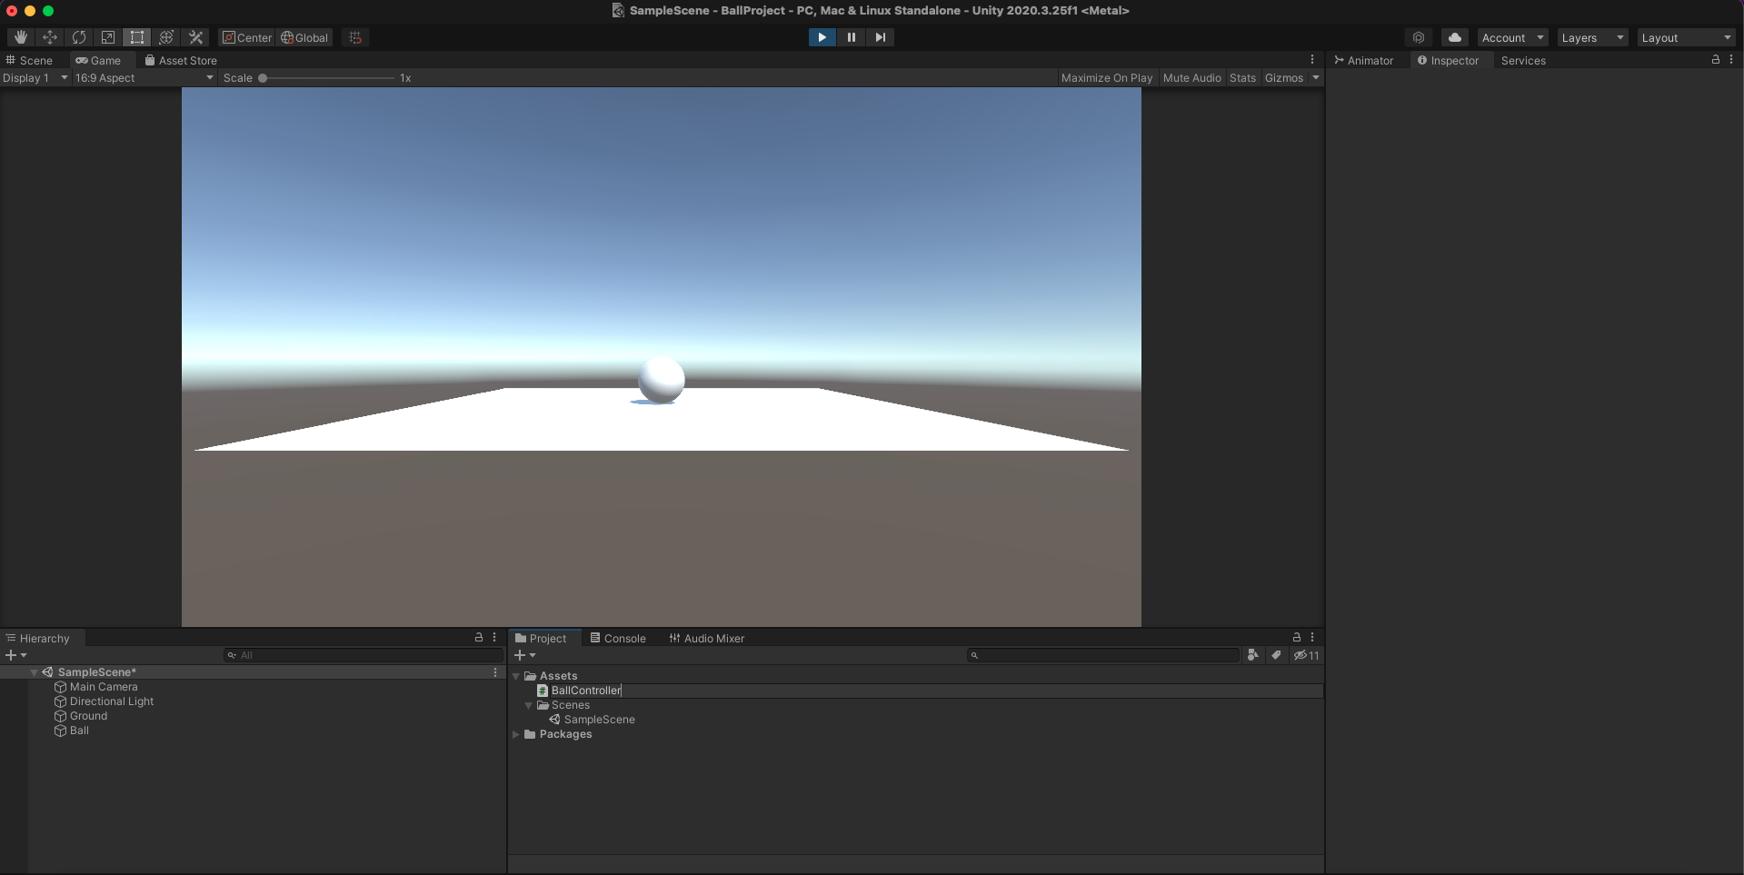The image size is (1744, 875).
Task: Switch to the Asset Store tab
Action: pyautogui.click(x=181, y=61)
